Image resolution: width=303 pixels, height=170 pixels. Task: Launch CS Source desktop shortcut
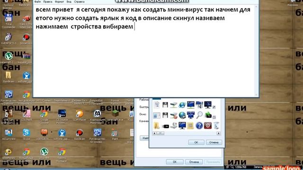62,116
